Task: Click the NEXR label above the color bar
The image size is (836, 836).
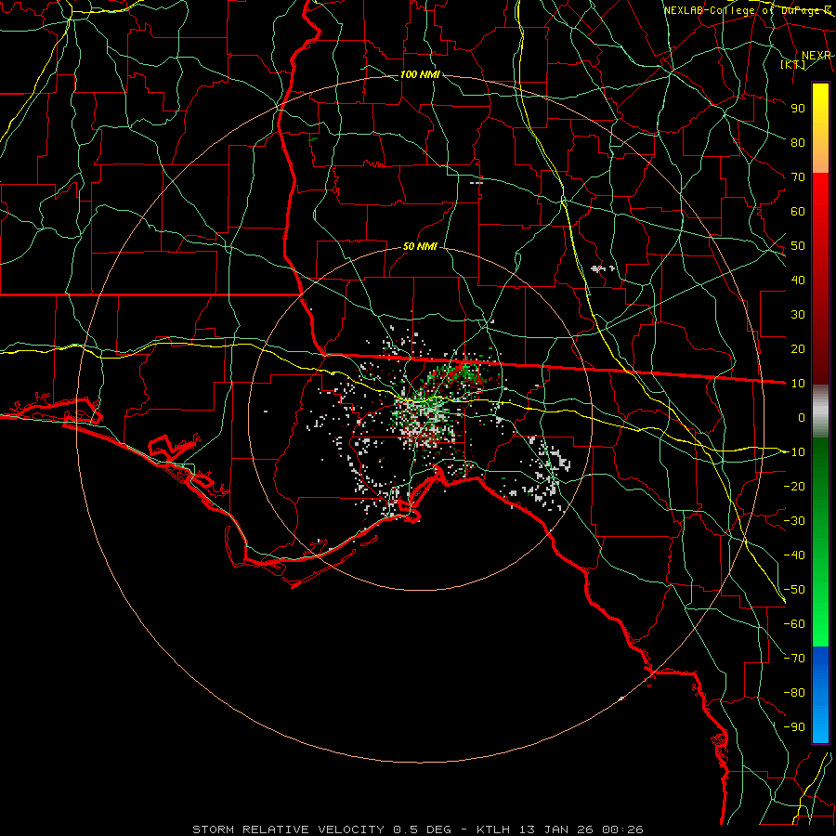Action: point(816,56)
